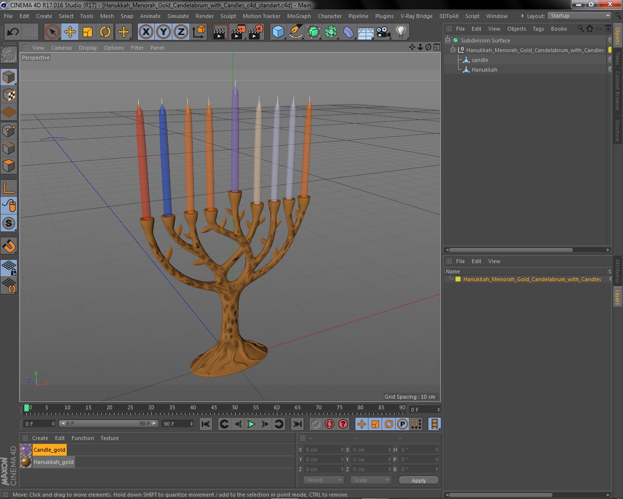Add a Cube primitive object
The image size is (623, 499).
click(x=278, y=32)
